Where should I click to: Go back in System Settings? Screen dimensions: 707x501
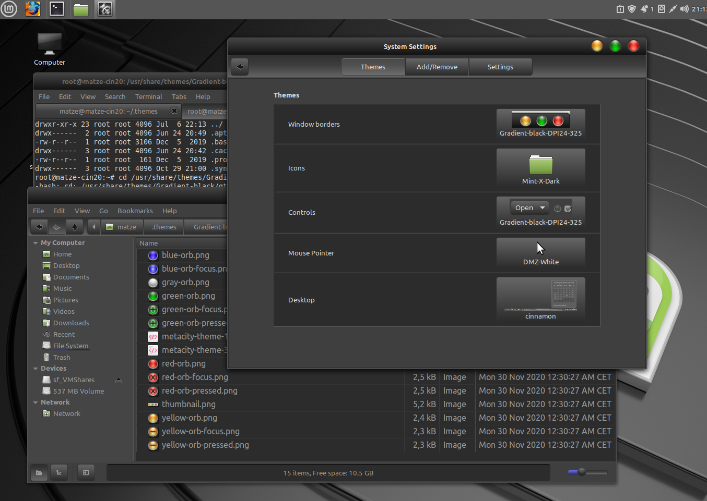click(240, 67)
